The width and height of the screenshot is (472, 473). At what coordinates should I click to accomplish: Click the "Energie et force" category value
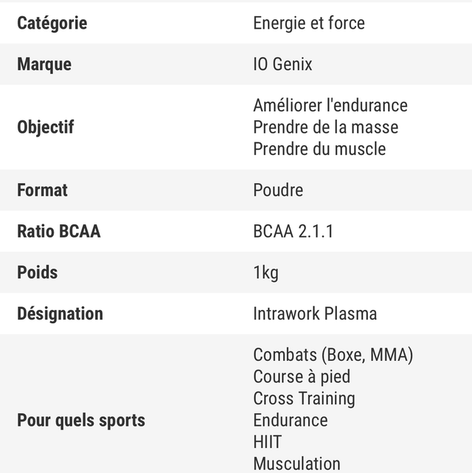(x=308, y=23)
